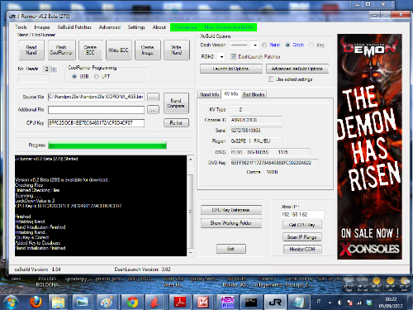This screenshot has height=310, width=413.
Task: Switch to the Hex editor taskbar icon
Action: (227, 302)
